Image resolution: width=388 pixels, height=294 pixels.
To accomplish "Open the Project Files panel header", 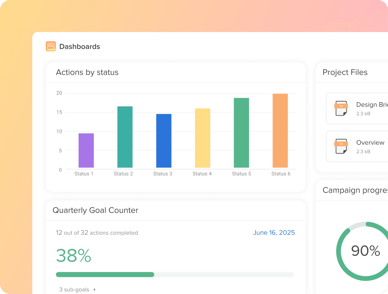I will pos(345,72).
